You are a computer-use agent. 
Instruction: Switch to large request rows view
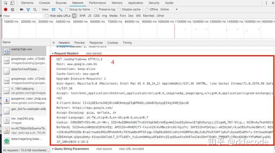pos(53,10)
